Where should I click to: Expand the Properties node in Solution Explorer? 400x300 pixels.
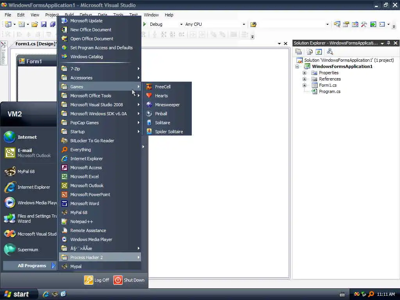point(304,73)
